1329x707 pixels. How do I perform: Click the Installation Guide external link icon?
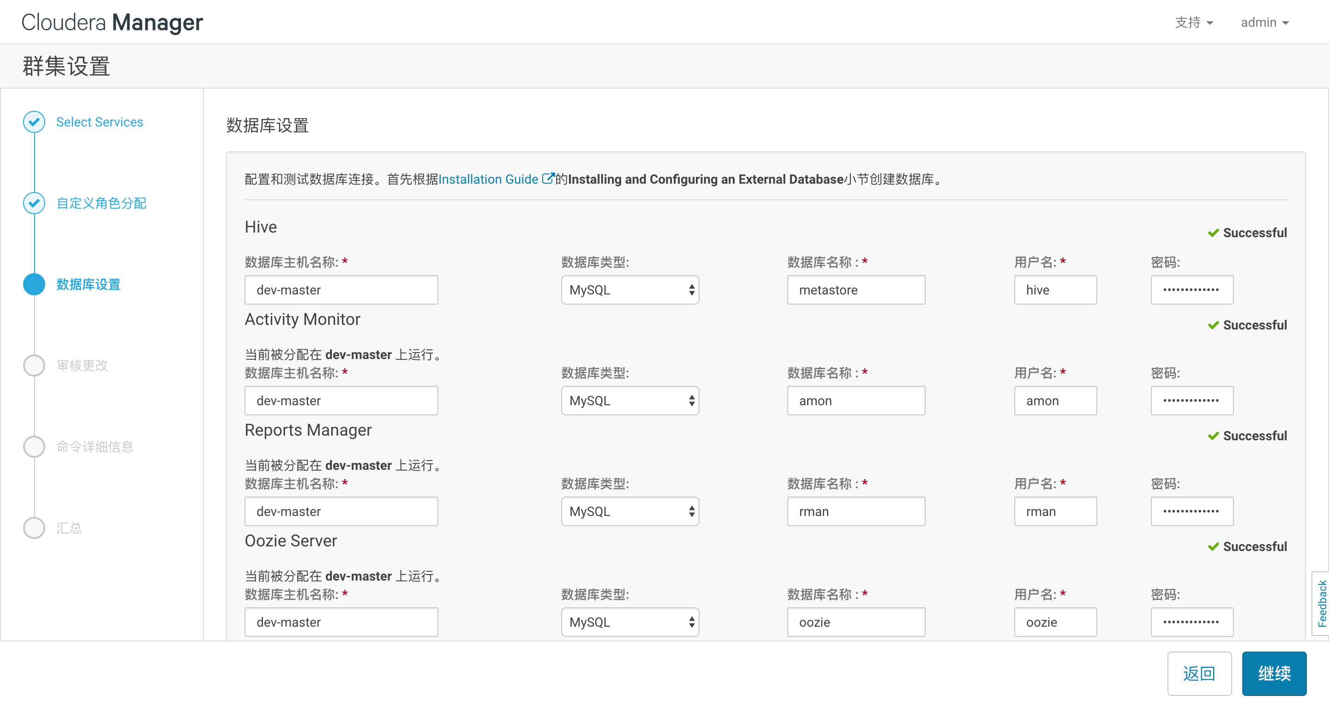pos(547,179)
